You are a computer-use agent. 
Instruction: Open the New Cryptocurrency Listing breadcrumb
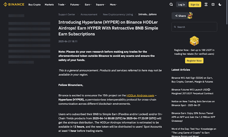[118, 14]
